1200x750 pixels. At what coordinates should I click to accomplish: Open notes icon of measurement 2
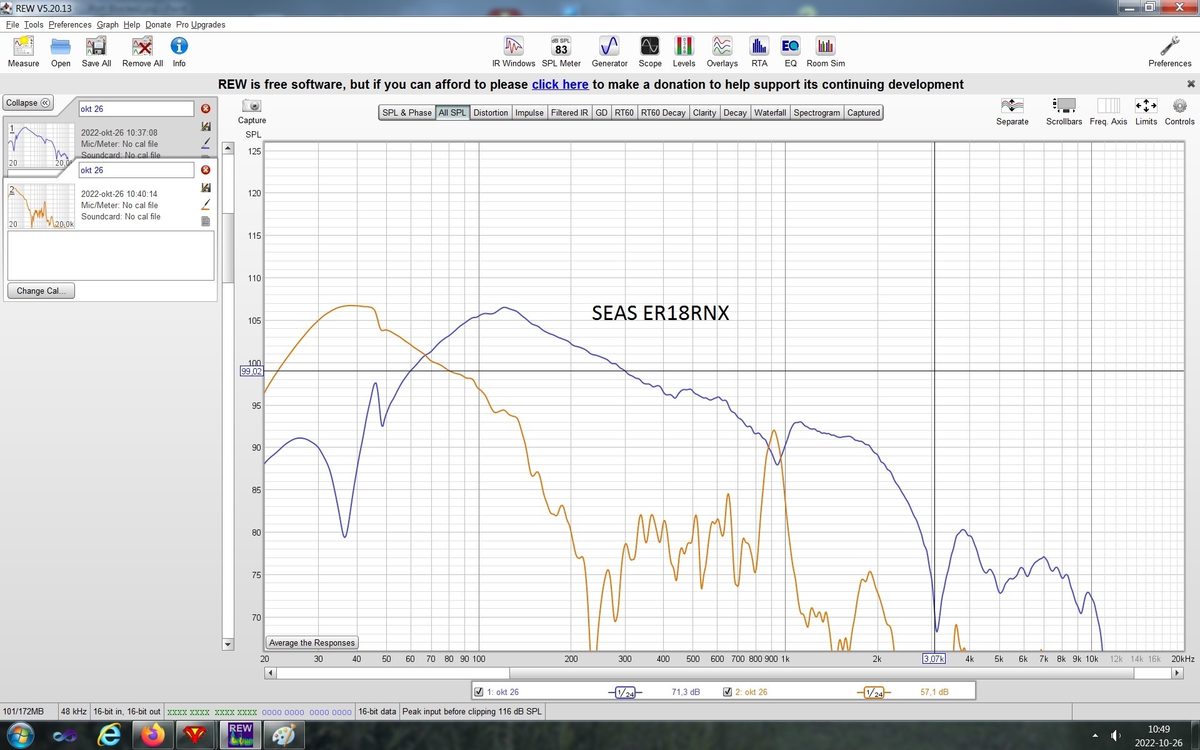click(206, 221)
